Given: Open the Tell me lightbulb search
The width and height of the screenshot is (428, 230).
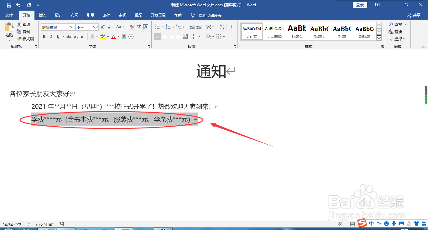Looking at the screenshot, I should pos(193,15).
